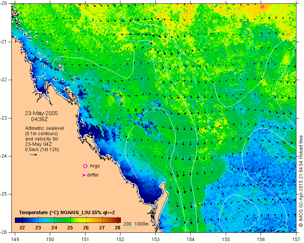Click the "23-May 04Z" text line
This screenshot has width=304, height=243.
click(x=38, y=144)
